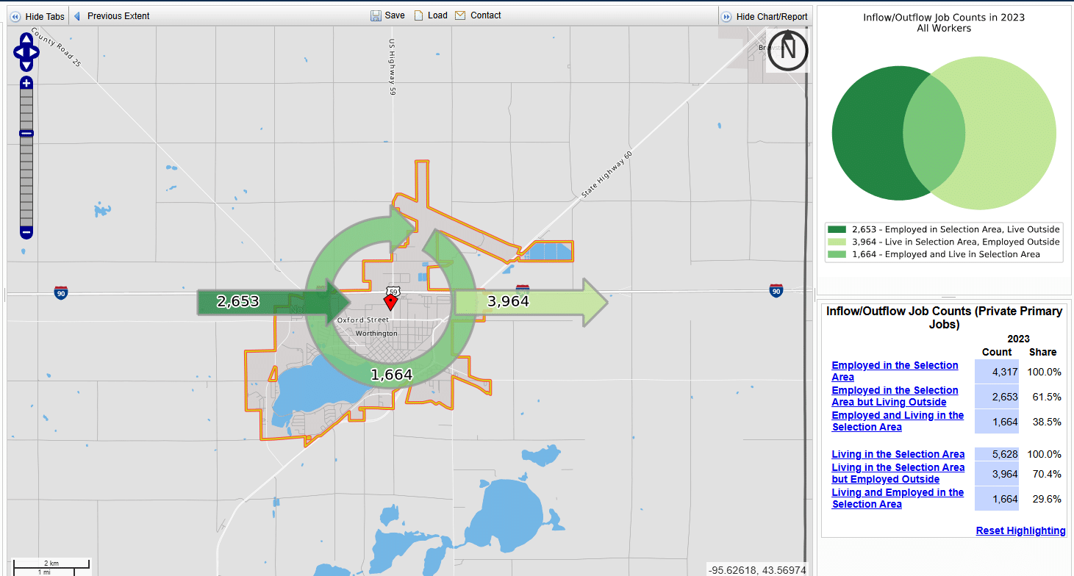Pan the map south with down arrow
This screenshot has width=1074, height=576.
click(x=26, y=67)
